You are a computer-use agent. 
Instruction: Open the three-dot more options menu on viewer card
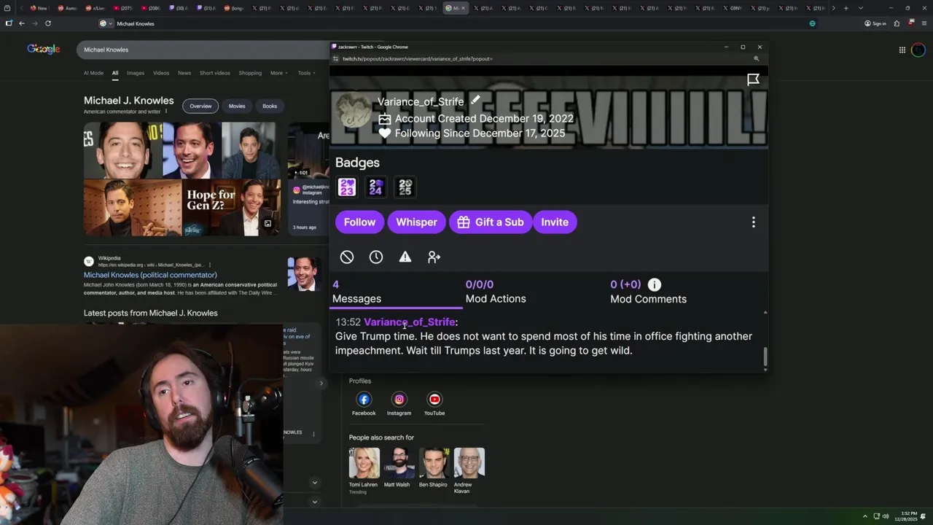[x=754, y=222]
